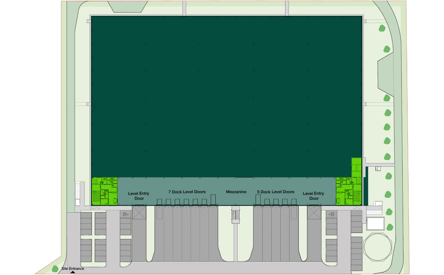Click the left crossed-square level entry ramp
444x275 pixels.
[x=139, y=213]
